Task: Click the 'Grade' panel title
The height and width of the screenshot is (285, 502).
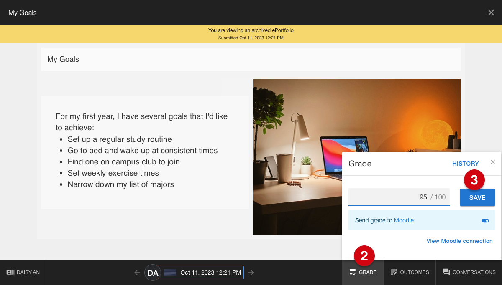Action: pos(360,164)
